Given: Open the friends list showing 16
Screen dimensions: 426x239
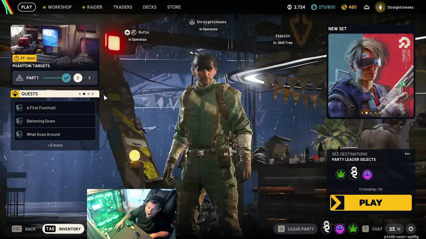Looking at the screenshot, I should click(395, 229).
